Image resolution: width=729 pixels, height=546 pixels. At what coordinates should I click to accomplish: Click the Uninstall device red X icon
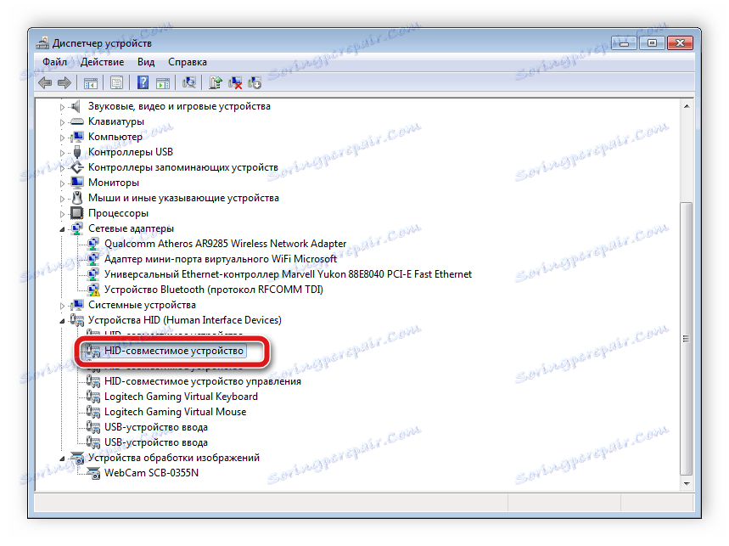pyautogui.click(x=235, y=82)
